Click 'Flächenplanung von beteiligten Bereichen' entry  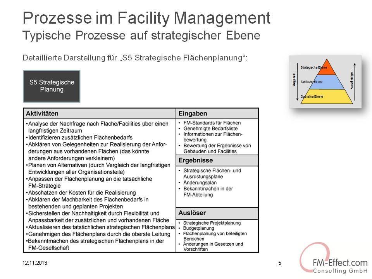[x=213, y=236]
